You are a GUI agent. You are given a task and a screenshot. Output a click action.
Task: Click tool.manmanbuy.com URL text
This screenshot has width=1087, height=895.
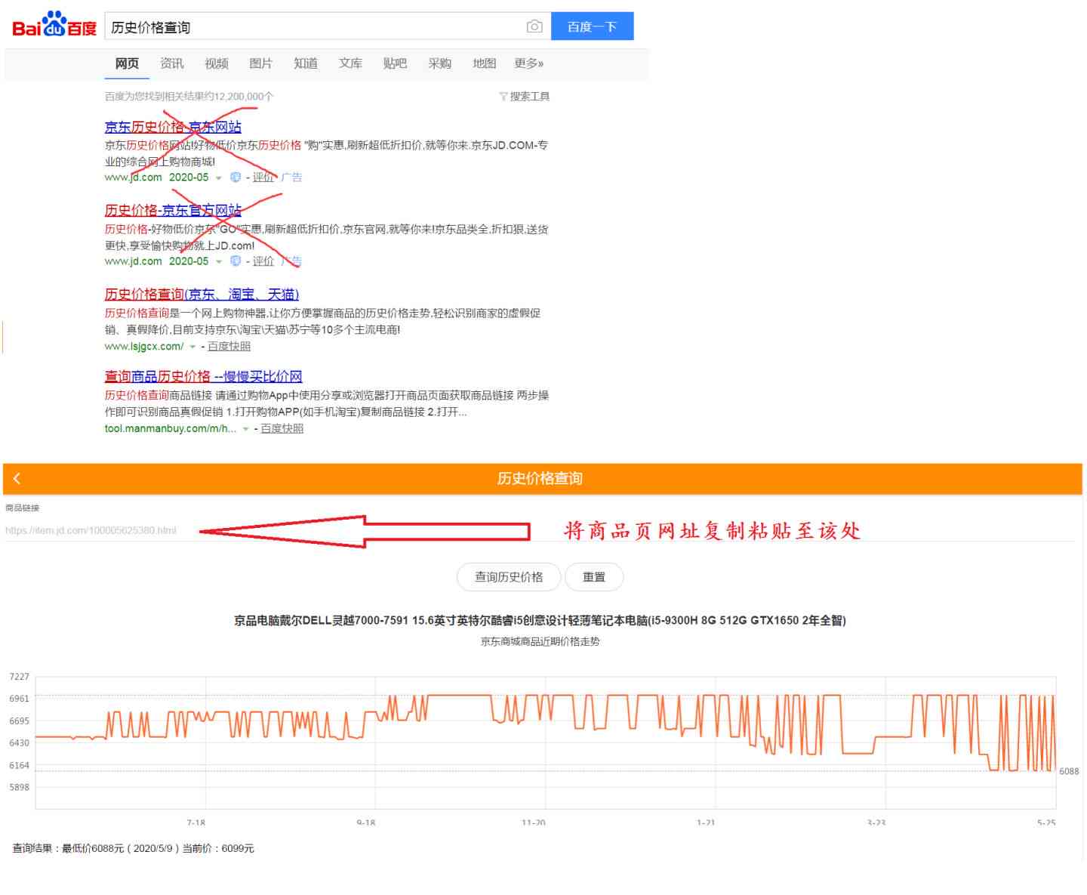[x=171, y=428]
